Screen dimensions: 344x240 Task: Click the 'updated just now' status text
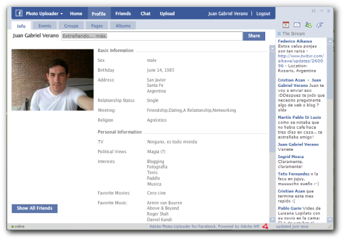pos(292,226)
